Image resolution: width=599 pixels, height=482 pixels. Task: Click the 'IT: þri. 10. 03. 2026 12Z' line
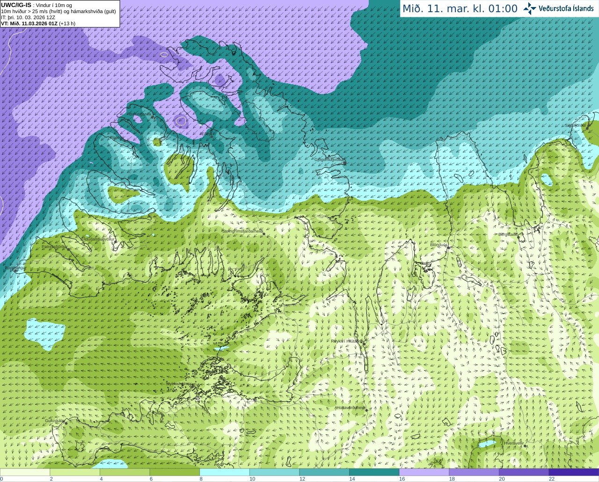click(x=28, y=17)
